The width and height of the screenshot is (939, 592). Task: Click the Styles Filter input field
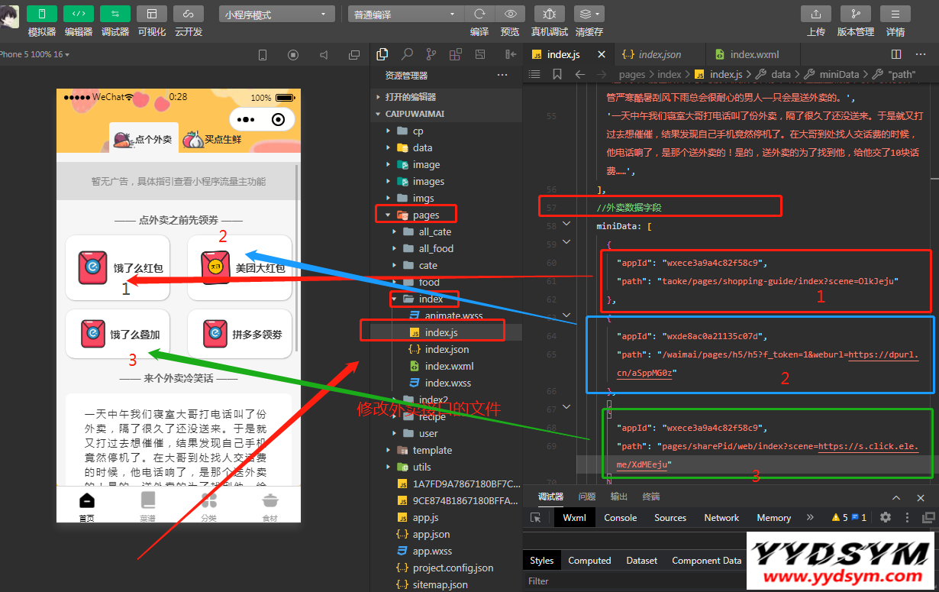611,581
